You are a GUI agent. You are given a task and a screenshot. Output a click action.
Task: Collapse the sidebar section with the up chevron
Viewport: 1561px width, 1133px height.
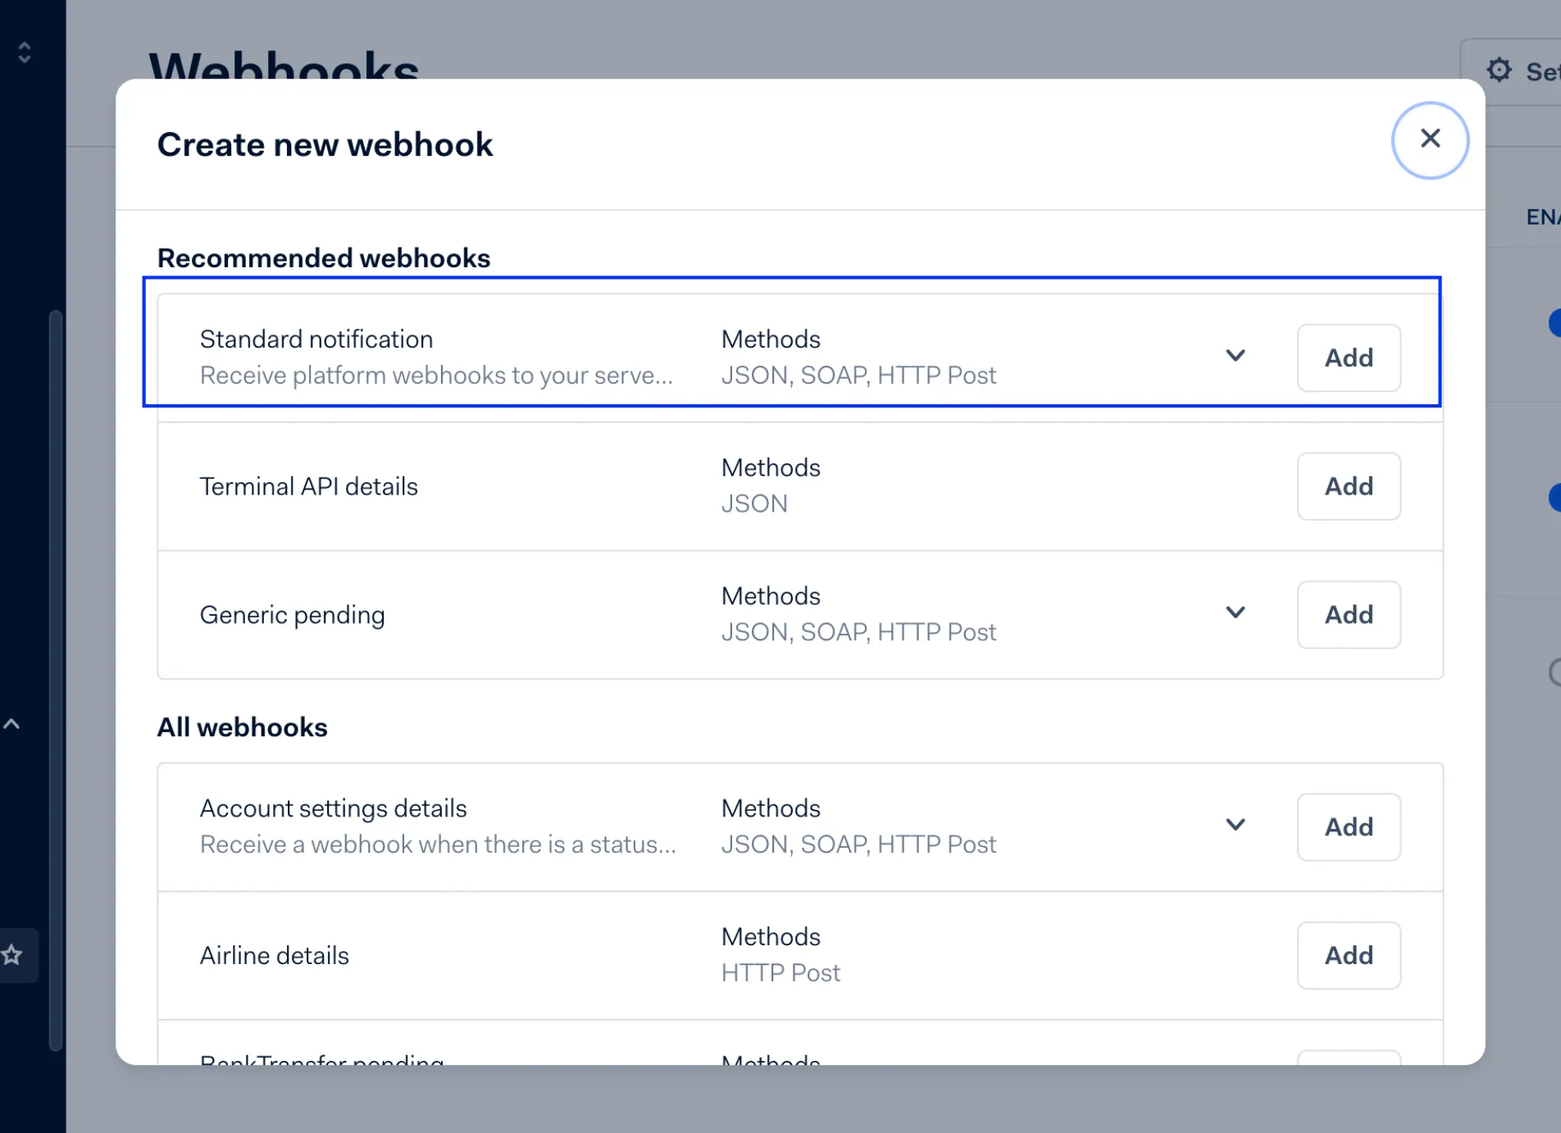(11, 724)
